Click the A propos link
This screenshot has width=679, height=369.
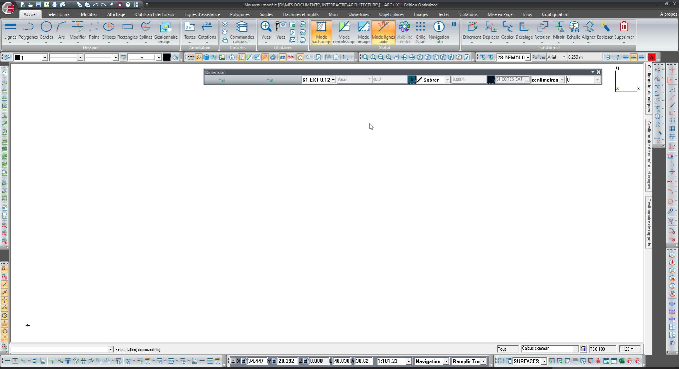(668, 14)
